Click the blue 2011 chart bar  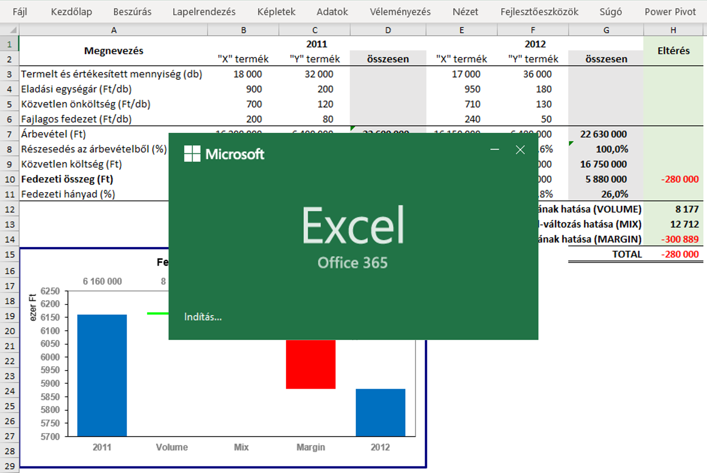102,374
